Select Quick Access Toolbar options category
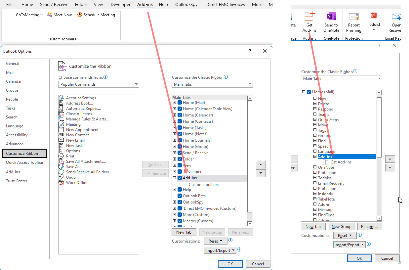The width and height of the screenshot is (409, 270). (25, 162)
